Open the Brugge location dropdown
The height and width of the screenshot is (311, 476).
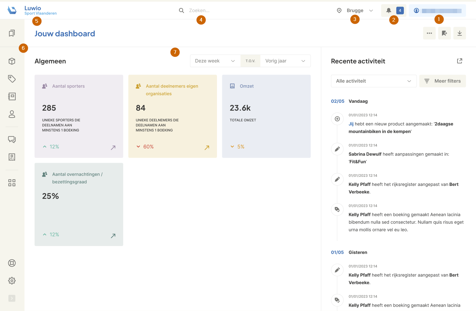click(355, 11)
